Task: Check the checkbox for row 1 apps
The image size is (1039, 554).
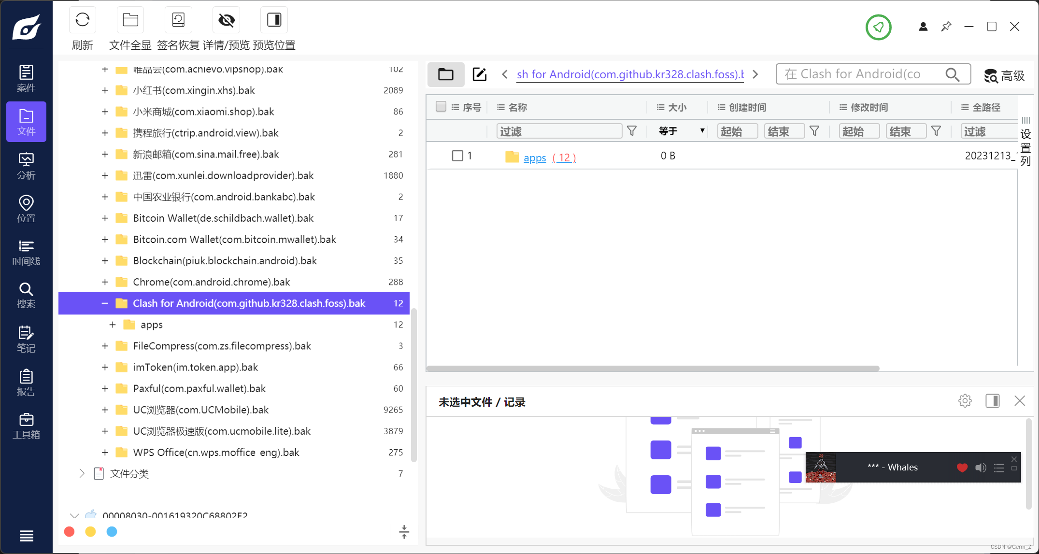Action: click(x=457, y=156)
